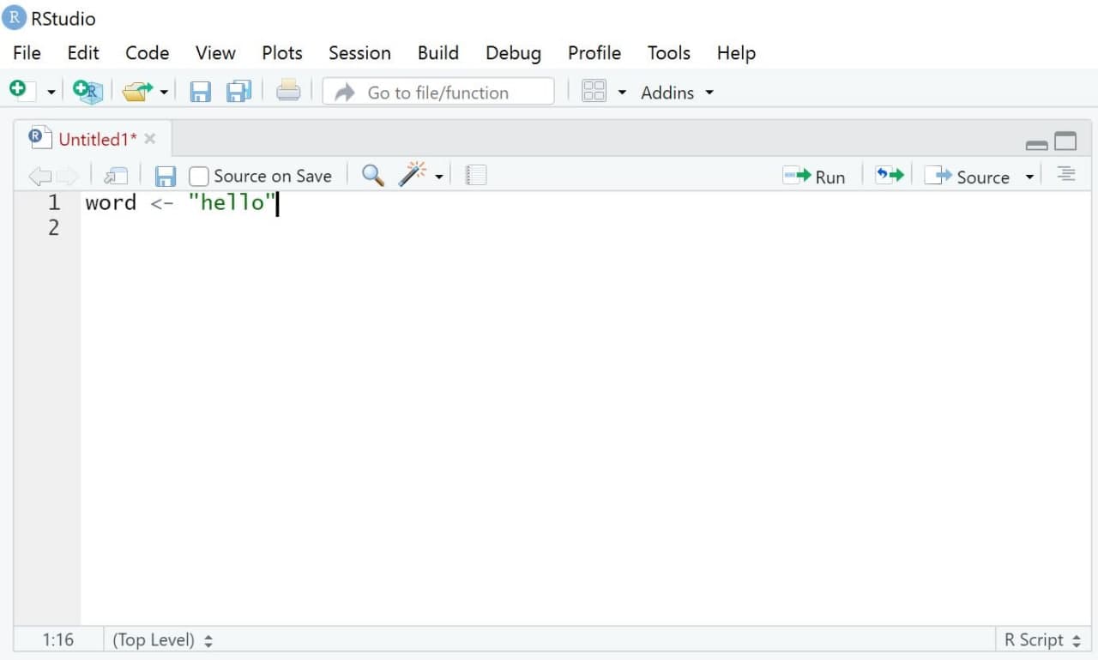Open Untitled1 in a new window
Viewport: 1098px width, 660px height.
pos(116,175)
